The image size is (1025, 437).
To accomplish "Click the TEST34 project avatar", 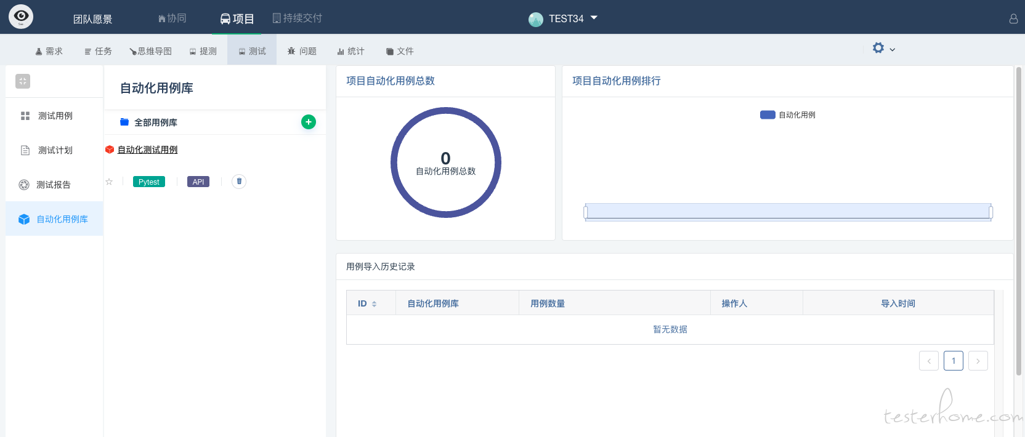I will pyautogui.click(x=536, y=19).
